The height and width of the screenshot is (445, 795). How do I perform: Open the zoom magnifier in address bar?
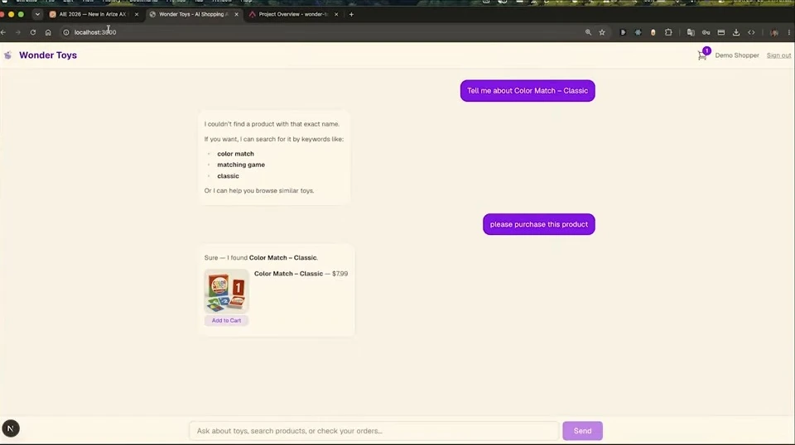(588, 32)
